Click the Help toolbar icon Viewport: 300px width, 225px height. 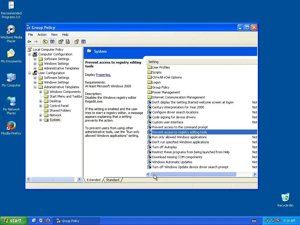(76, 42)
